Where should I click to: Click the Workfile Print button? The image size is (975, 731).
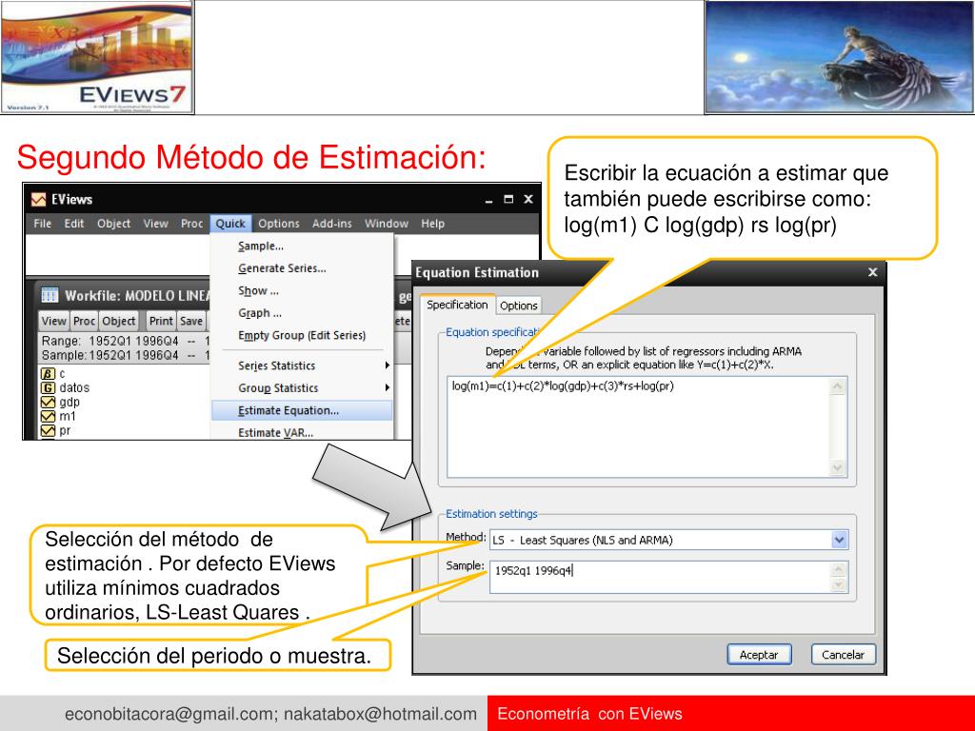161,321
